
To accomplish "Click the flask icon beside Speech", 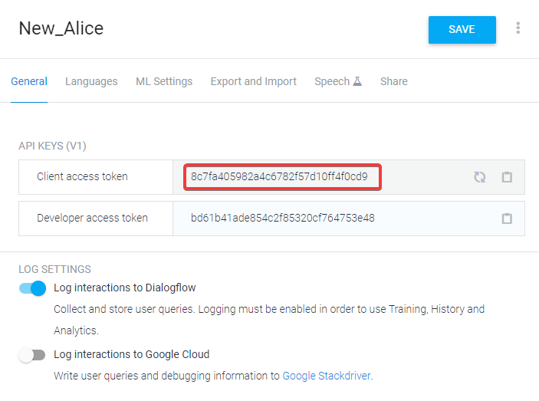I will (x=357, y=81).
